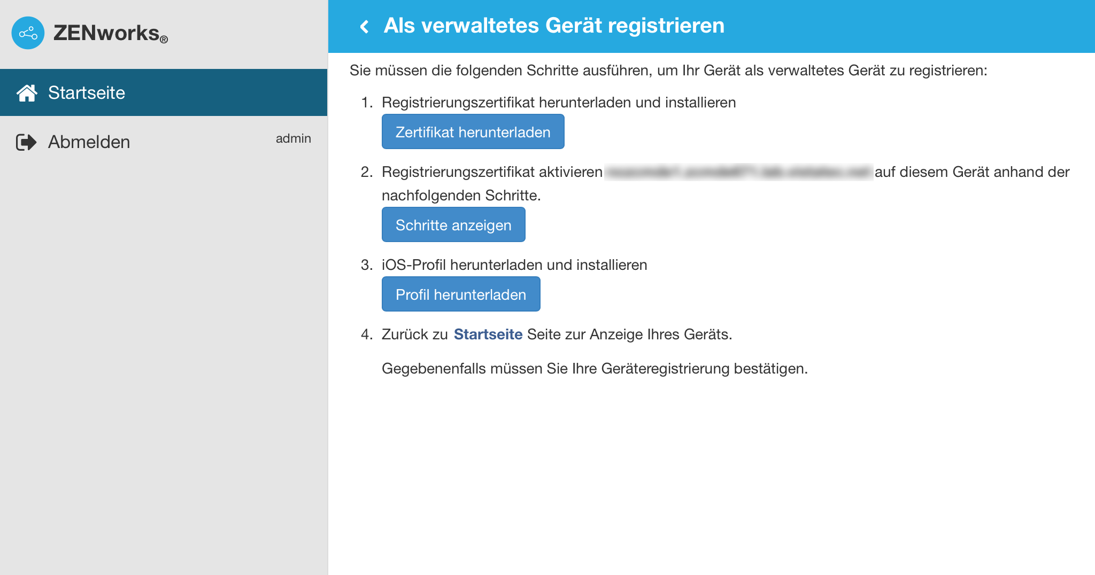Go back using the header chevron

pos(365,26)
